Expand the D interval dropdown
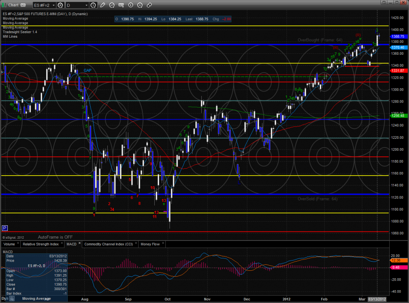This screenshot has width=409, height=303. [86, 5]
